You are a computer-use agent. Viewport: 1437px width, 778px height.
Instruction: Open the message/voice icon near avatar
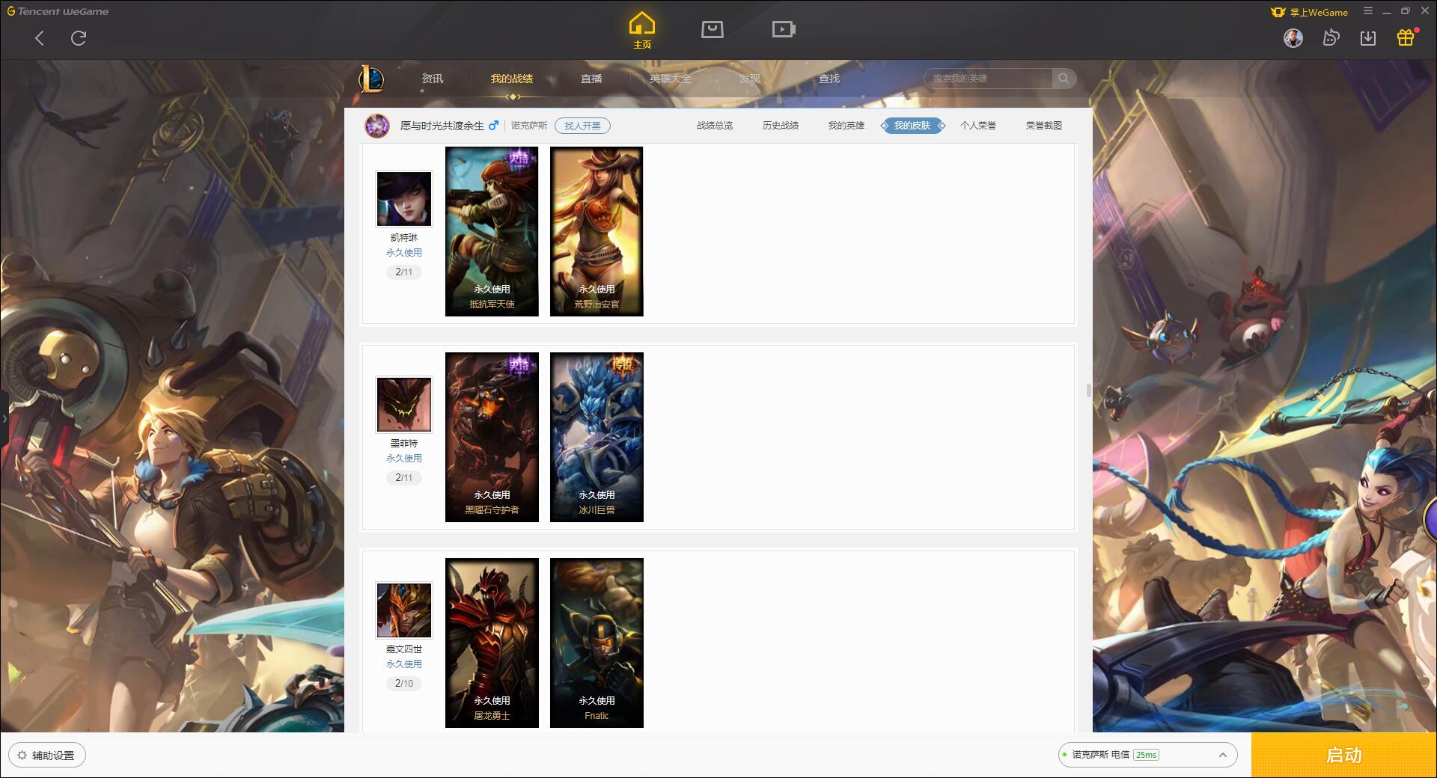[1331, 38]
